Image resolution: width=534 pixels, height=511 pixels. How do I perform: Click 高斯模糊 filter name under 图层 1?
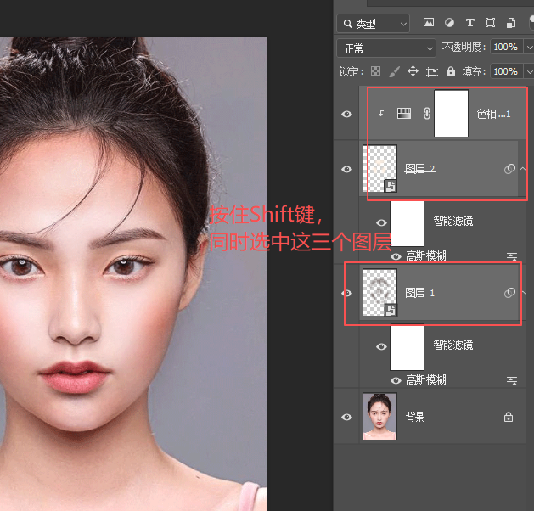coord(426,380)
